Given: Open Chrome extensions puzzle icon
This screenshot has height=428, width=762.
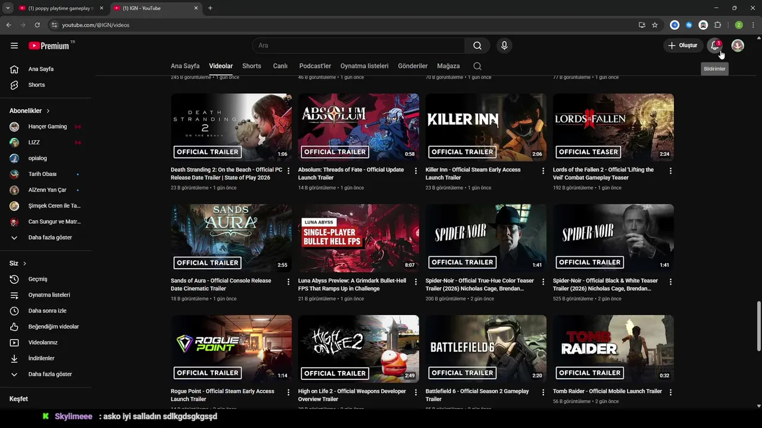Looking at the screenshot, I should click(x=717, y=25).
